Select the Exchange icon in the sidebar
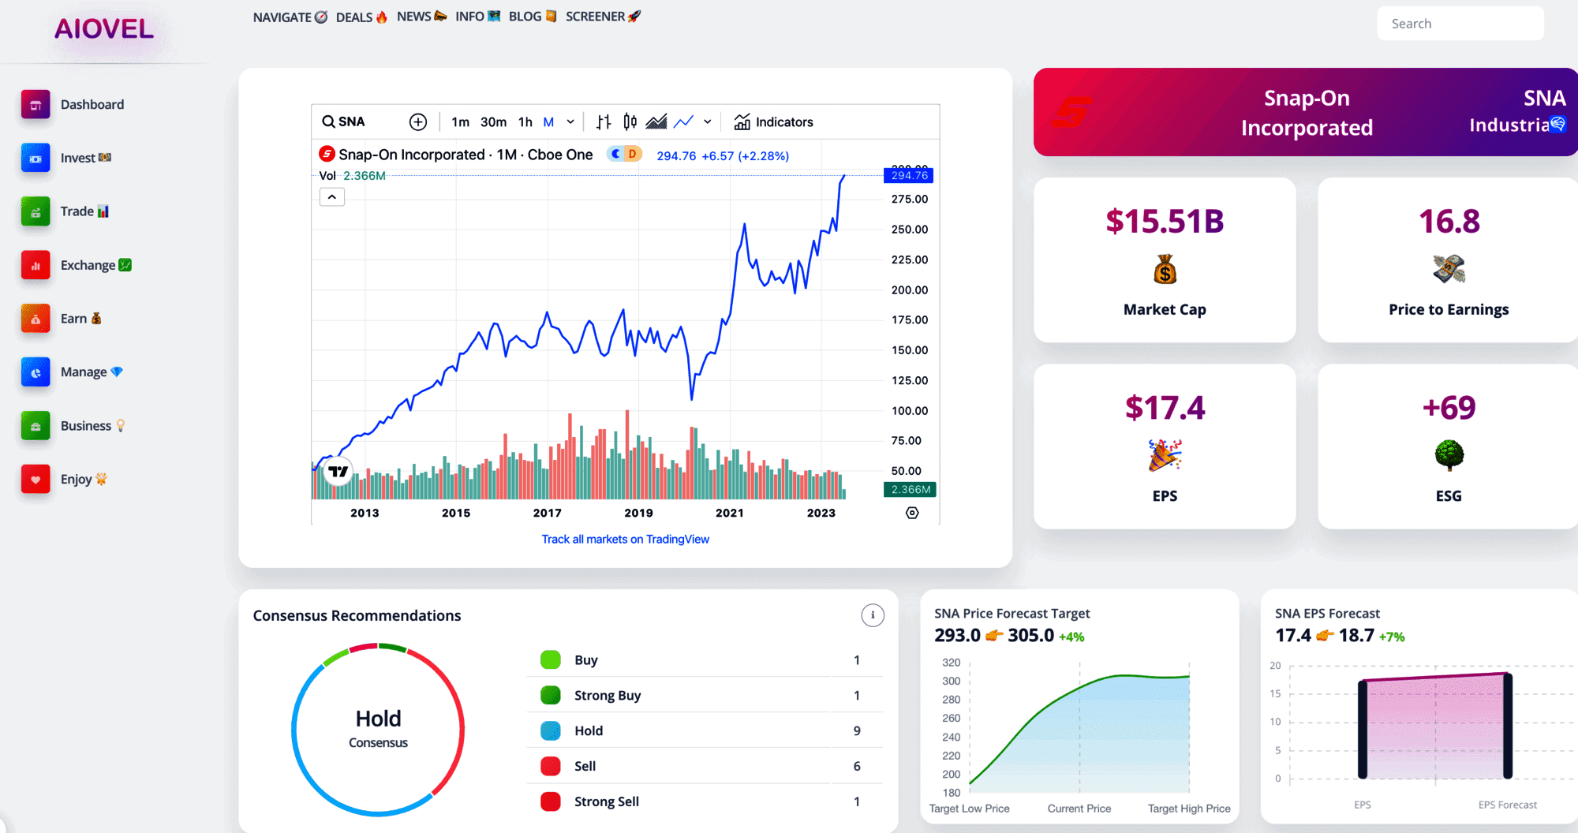This screenshot has height=833, width=1578. pos(35,265)
